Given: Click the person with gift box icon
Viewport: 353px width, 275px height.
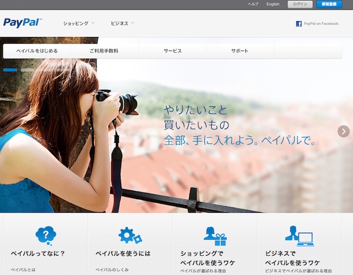Looking at the screenshot, I should tap(215, 236).
